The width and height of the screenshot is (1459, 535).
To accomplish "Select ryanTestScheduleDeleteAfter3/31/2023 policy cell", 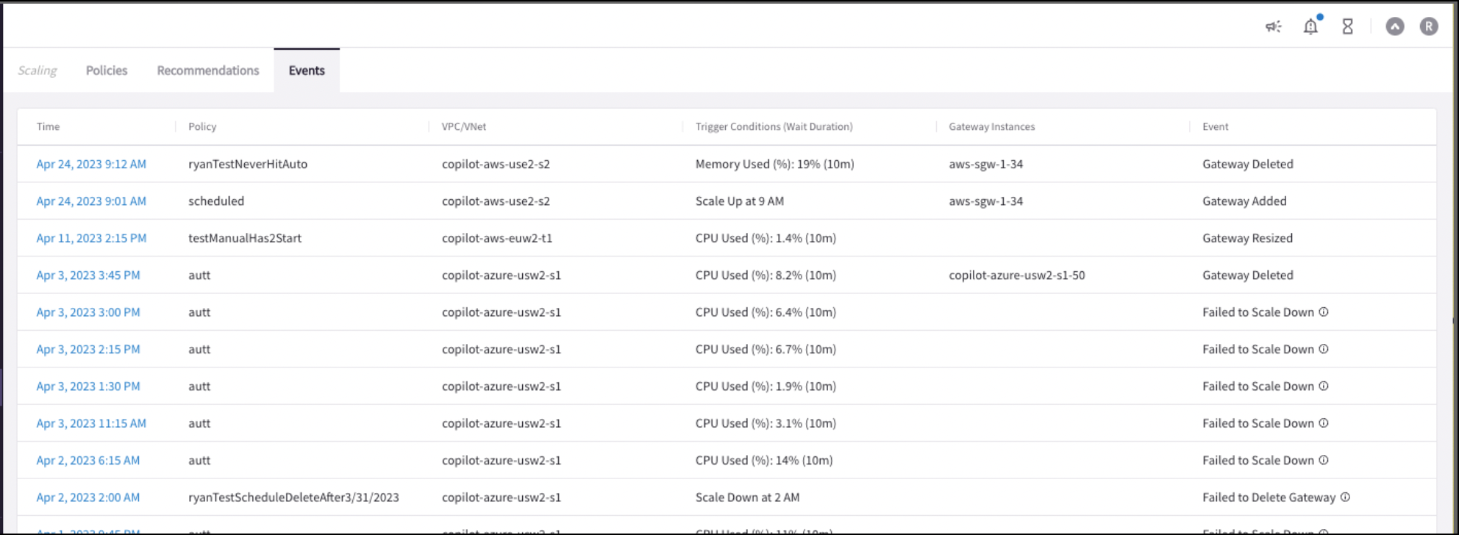I will (293, 497).
